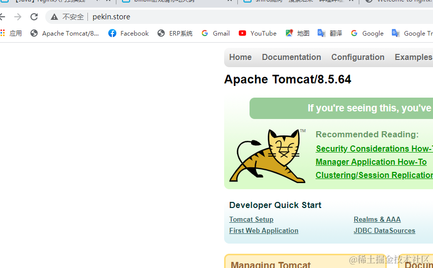Viewport: 433px width, 268px height.
Task: Switch to the Welcome to nginx tab
Action: (x=397, y=2)
